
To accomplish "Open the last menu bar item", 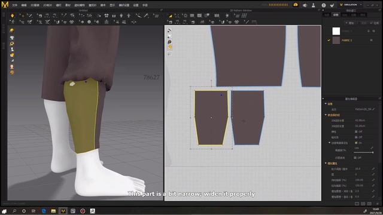I will coord(145,5).
